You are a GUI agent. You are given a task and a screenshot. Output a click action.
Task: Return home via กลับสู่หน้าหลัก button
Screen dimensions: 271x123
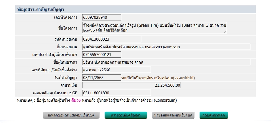tap(214, 115)
